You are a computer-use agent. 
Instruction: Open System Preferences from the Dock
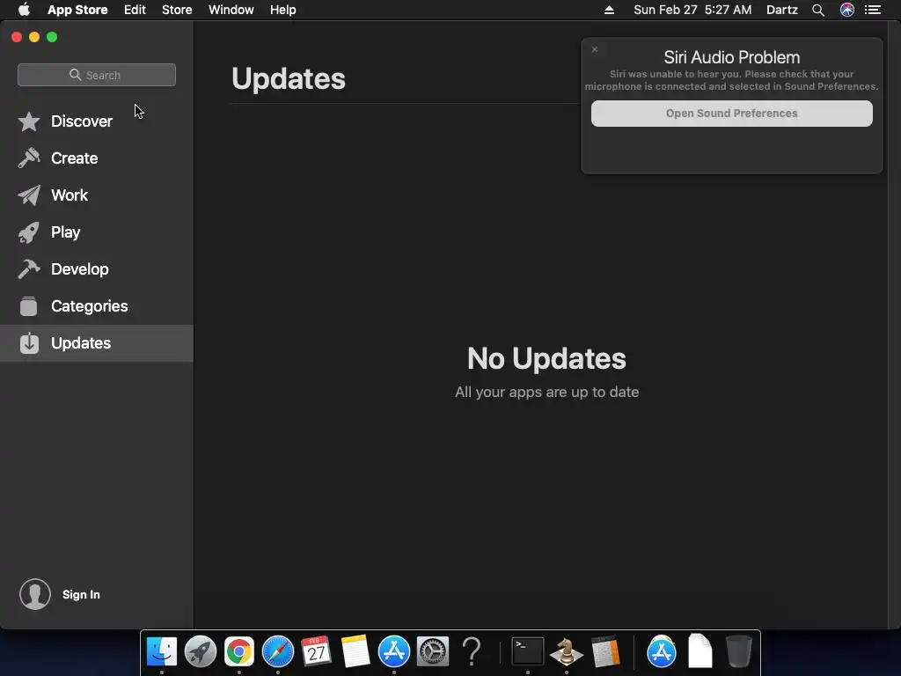(433, 651)
